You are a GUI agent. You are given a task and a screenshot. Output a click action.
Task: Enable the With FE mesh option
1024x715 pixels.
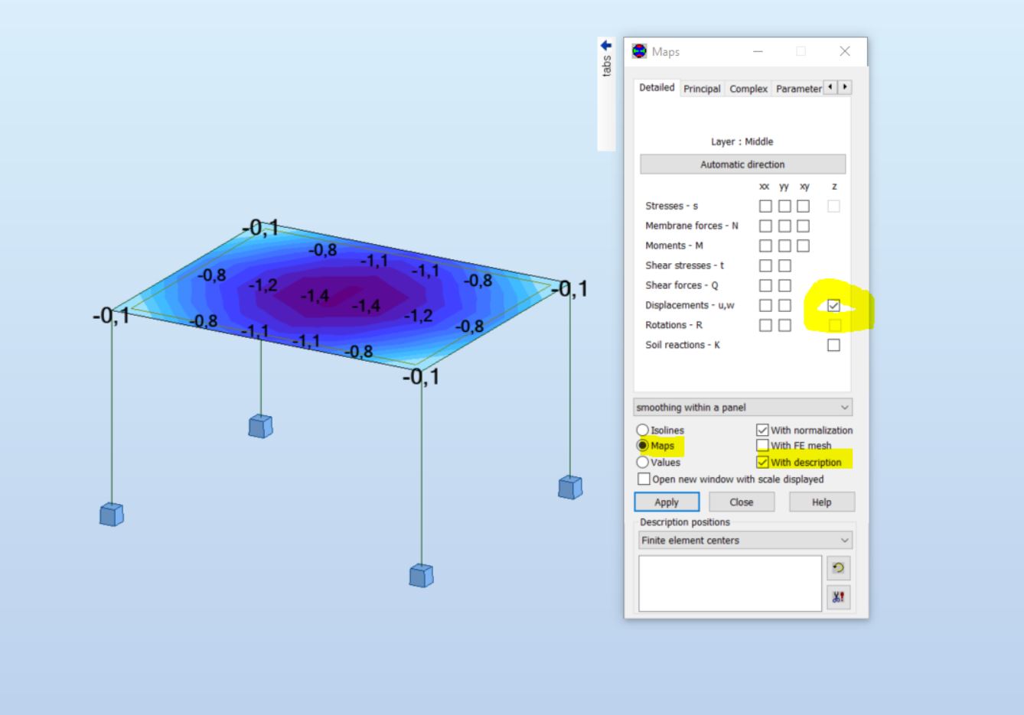pyautogui.click(x=762, y=445)
